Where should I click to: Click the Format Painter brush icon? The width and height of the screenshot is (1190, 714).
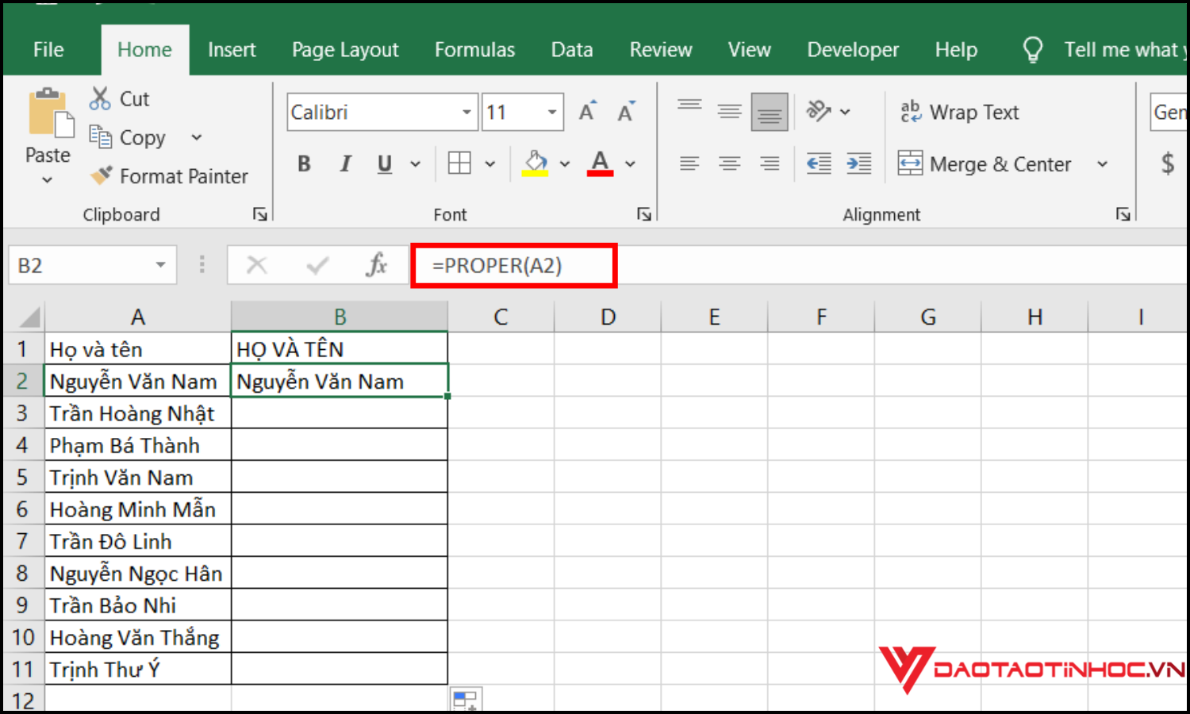pos(102,175)
